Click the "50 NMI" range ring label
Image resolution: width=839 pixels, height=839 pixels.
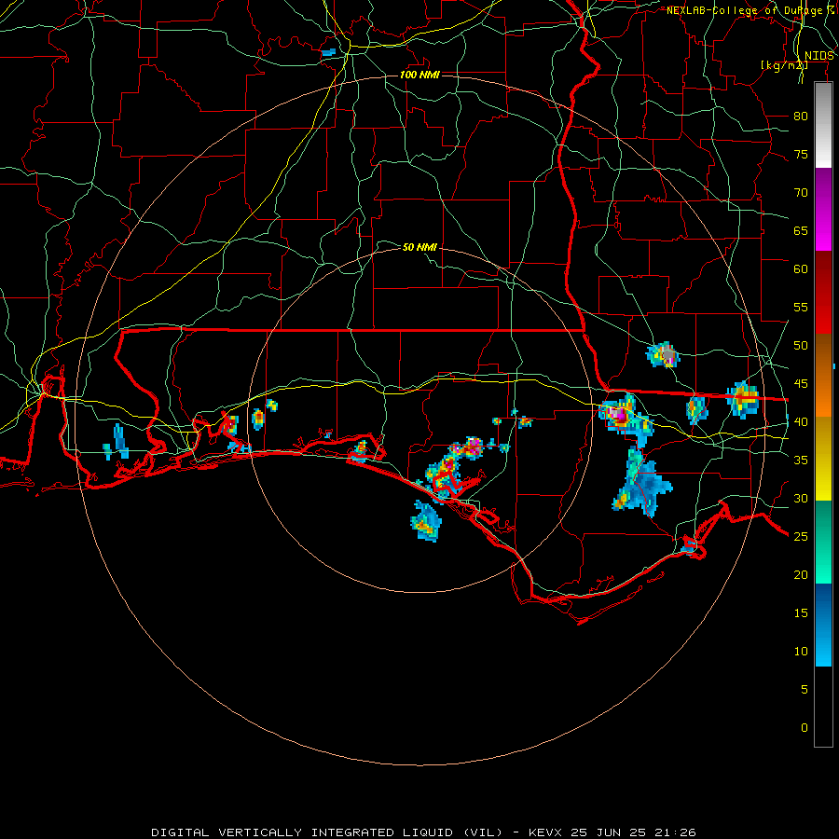[419, 247]
